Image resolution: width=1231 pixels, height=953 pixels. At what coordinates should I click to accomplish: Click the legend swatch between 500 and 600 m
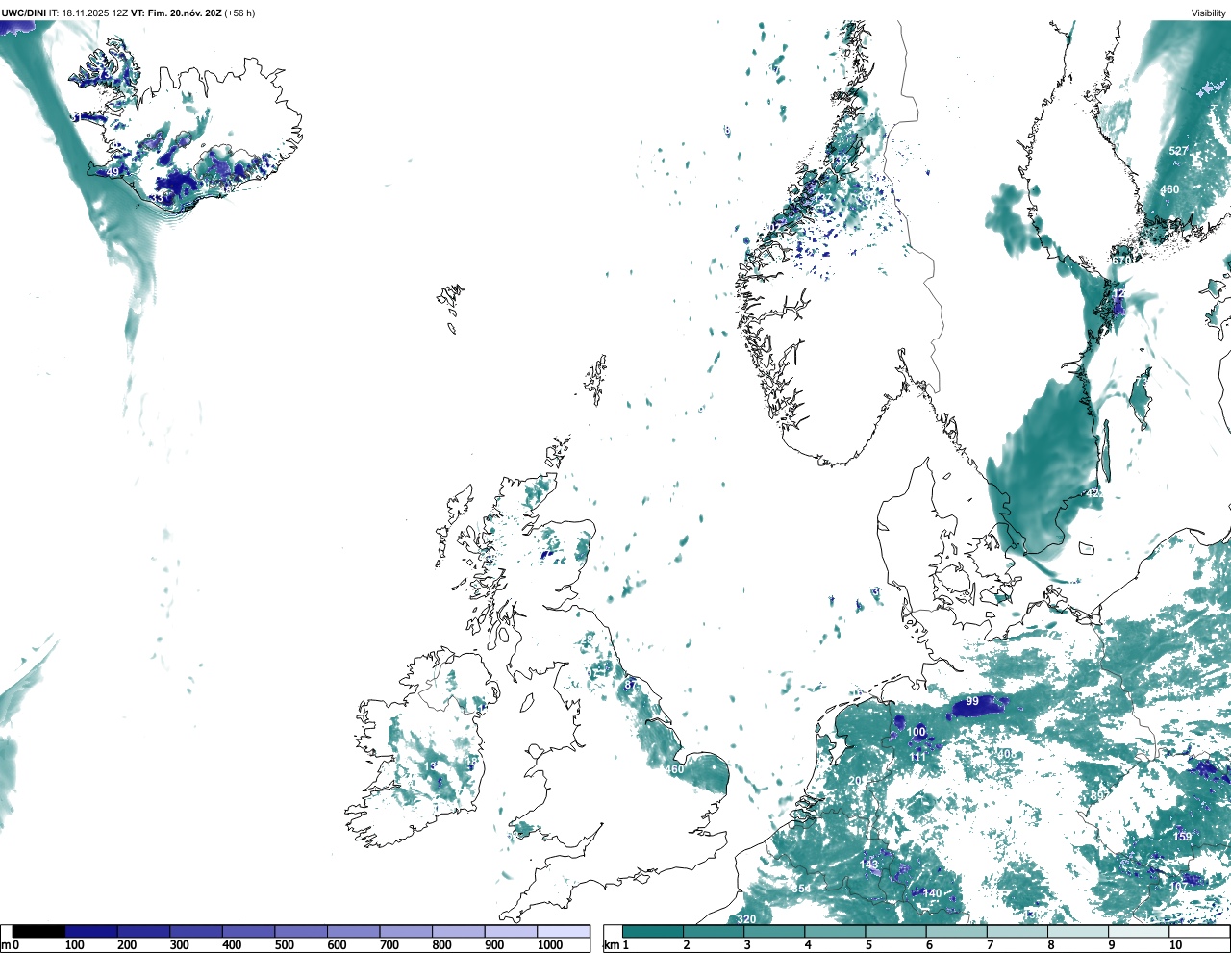pyautogui.click(x=301, y=931)
